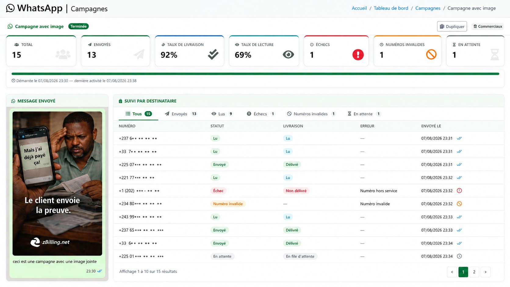
Task: Click the 92% delivery rate value
Action: (169, 55)
